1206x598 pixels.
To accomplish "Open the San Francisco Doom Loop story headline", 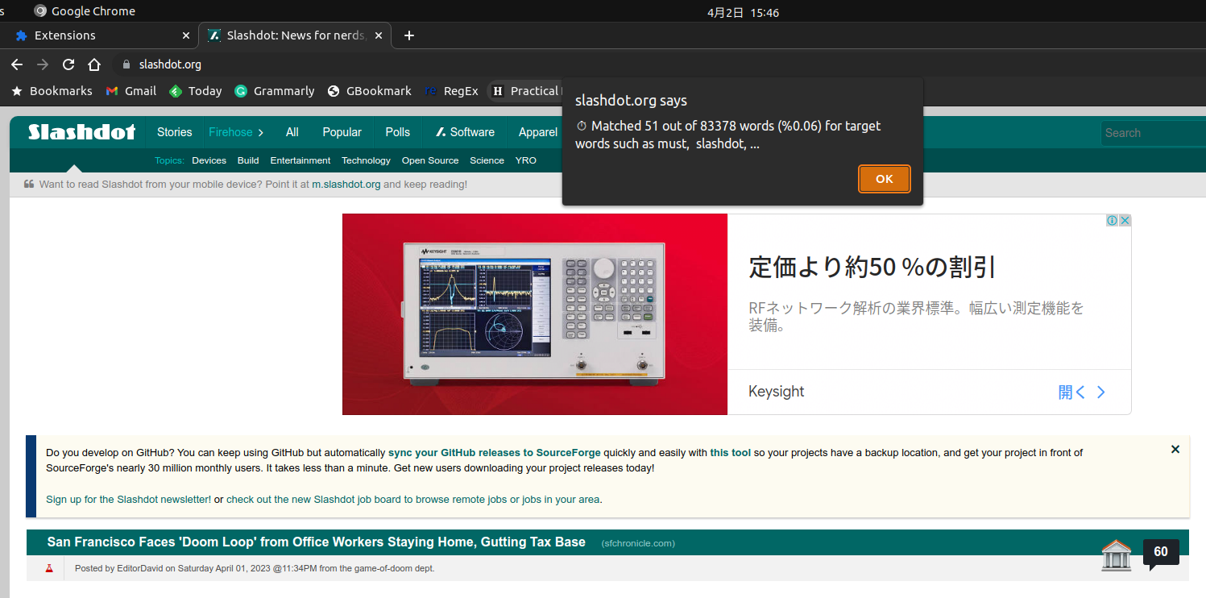I will pyautogui.click(x=317, y=542).
